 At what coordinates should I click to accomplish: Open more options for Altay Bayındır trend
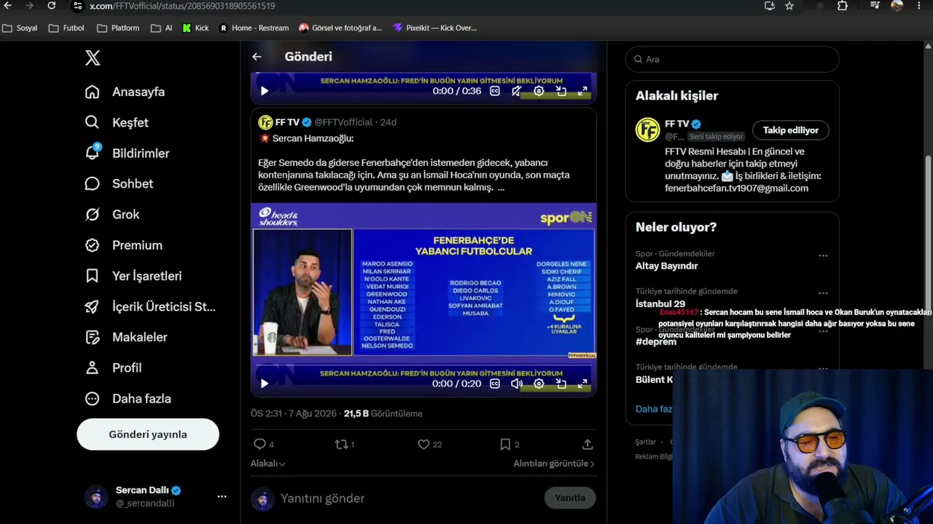tap(823, 255)
